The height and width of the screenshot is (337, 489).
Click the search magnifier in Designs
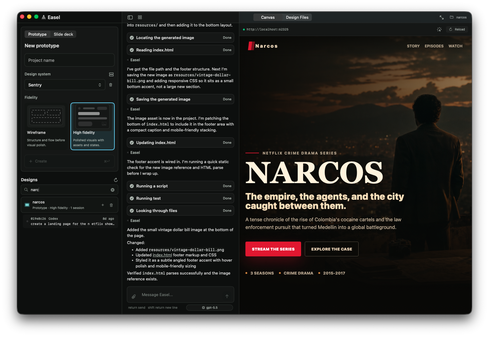click(26, 190)
